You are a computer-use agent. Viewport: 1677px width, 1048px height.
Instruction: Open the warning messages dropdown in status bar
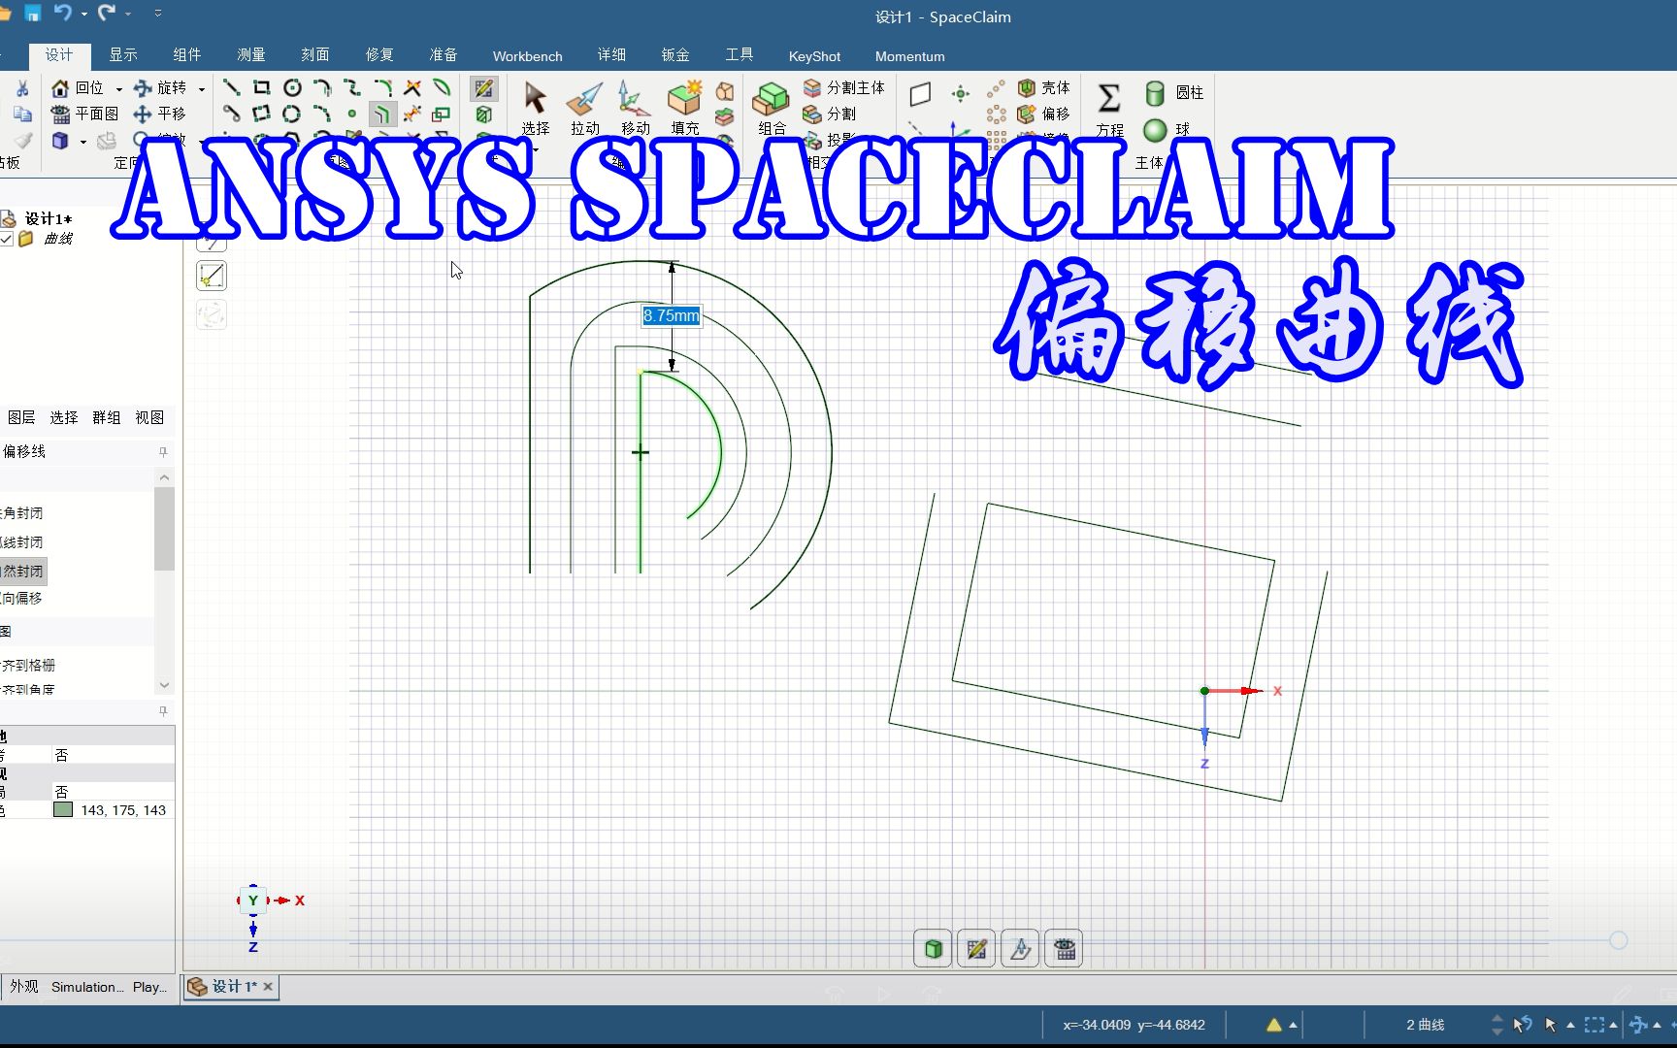point(1293,1025)
